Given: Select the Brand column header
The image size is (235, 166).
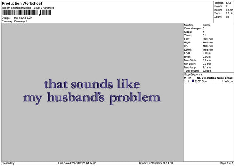Looking at the screenshot, I should [x=229, y=78].
